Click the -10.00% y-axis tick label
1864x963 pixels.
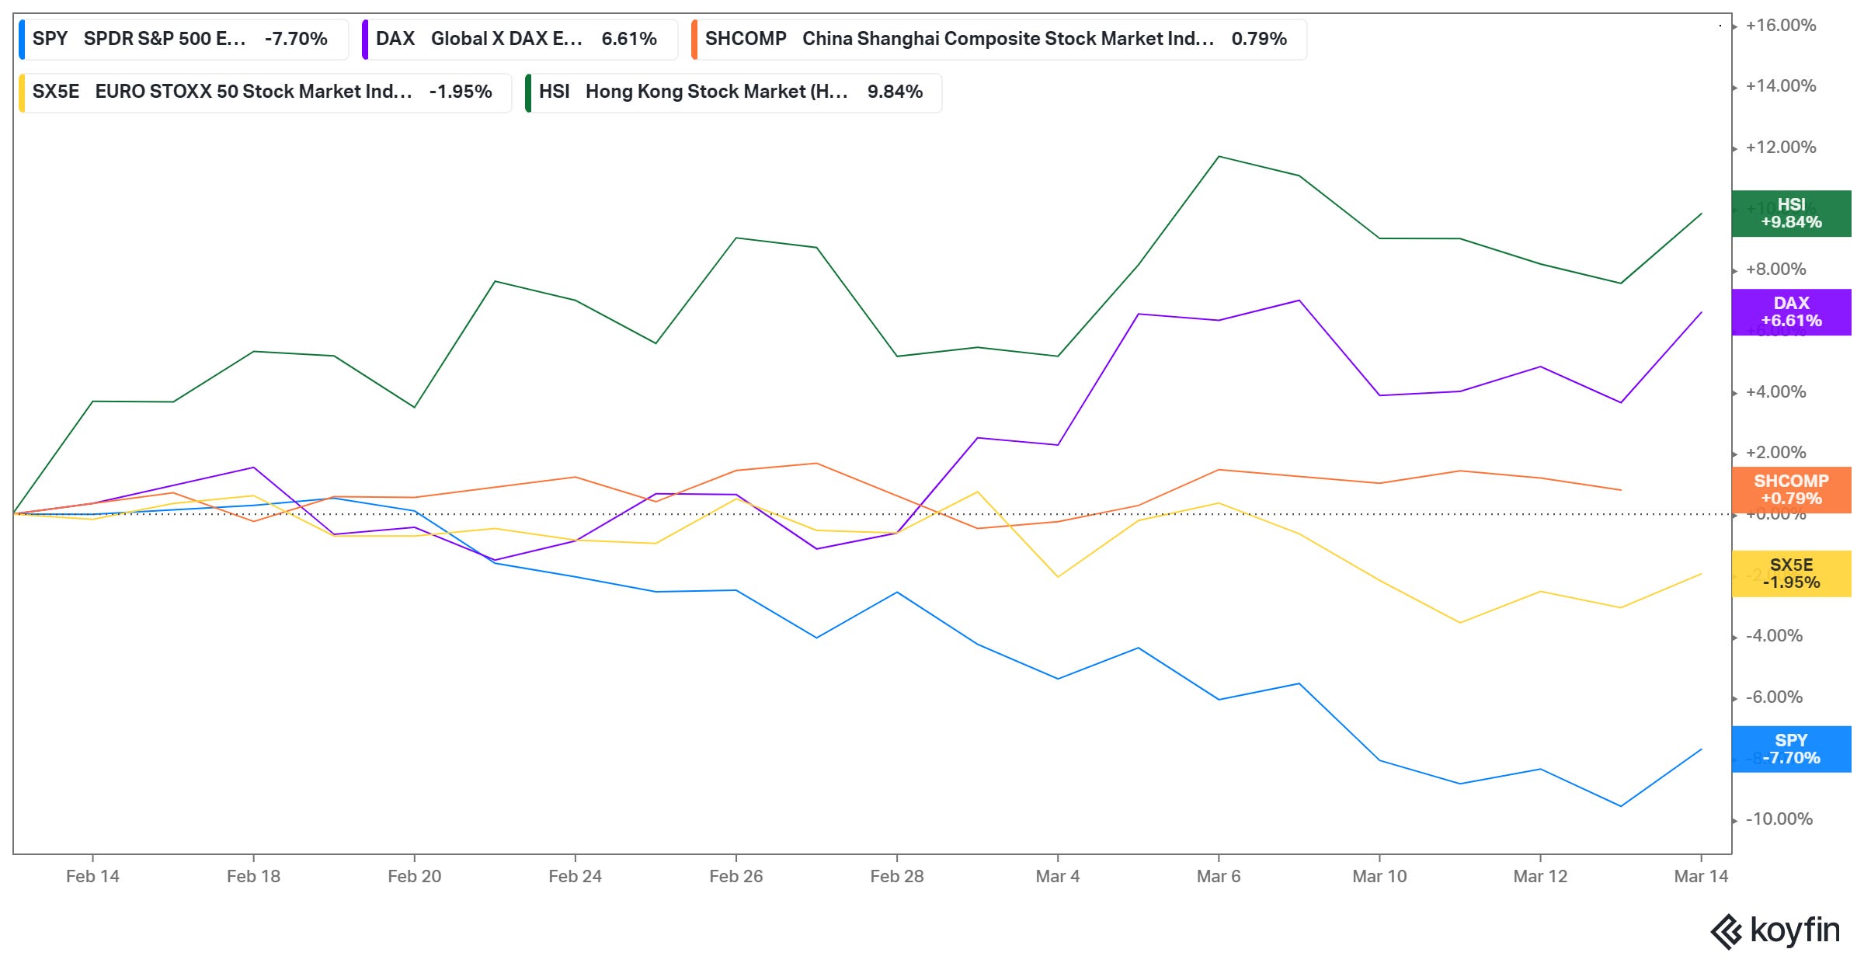point(1779,819)
